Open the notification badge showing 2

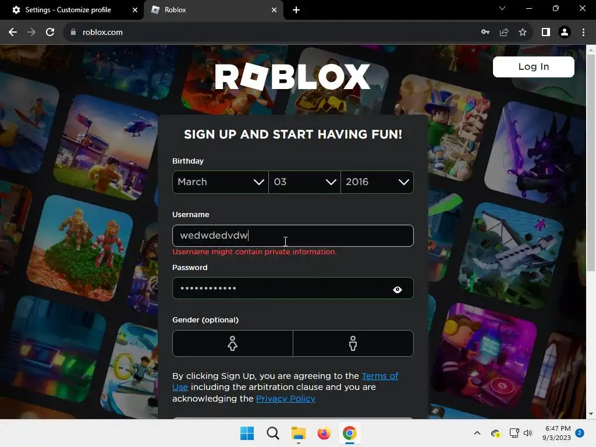click(x=580, y=433)
